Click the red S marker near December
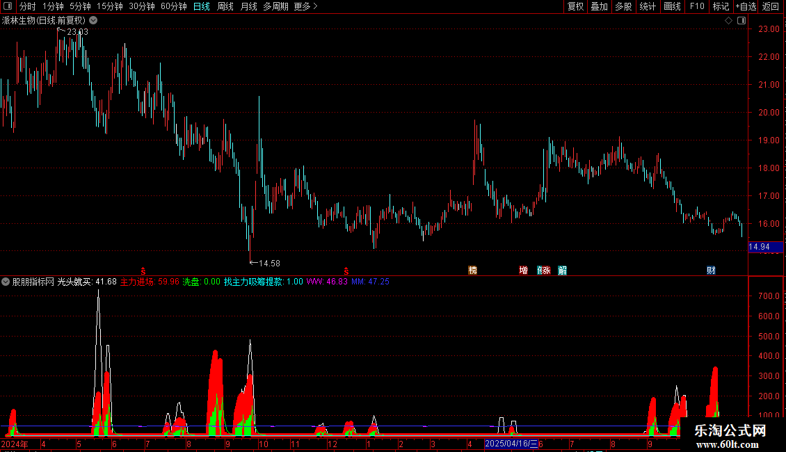 346,271
